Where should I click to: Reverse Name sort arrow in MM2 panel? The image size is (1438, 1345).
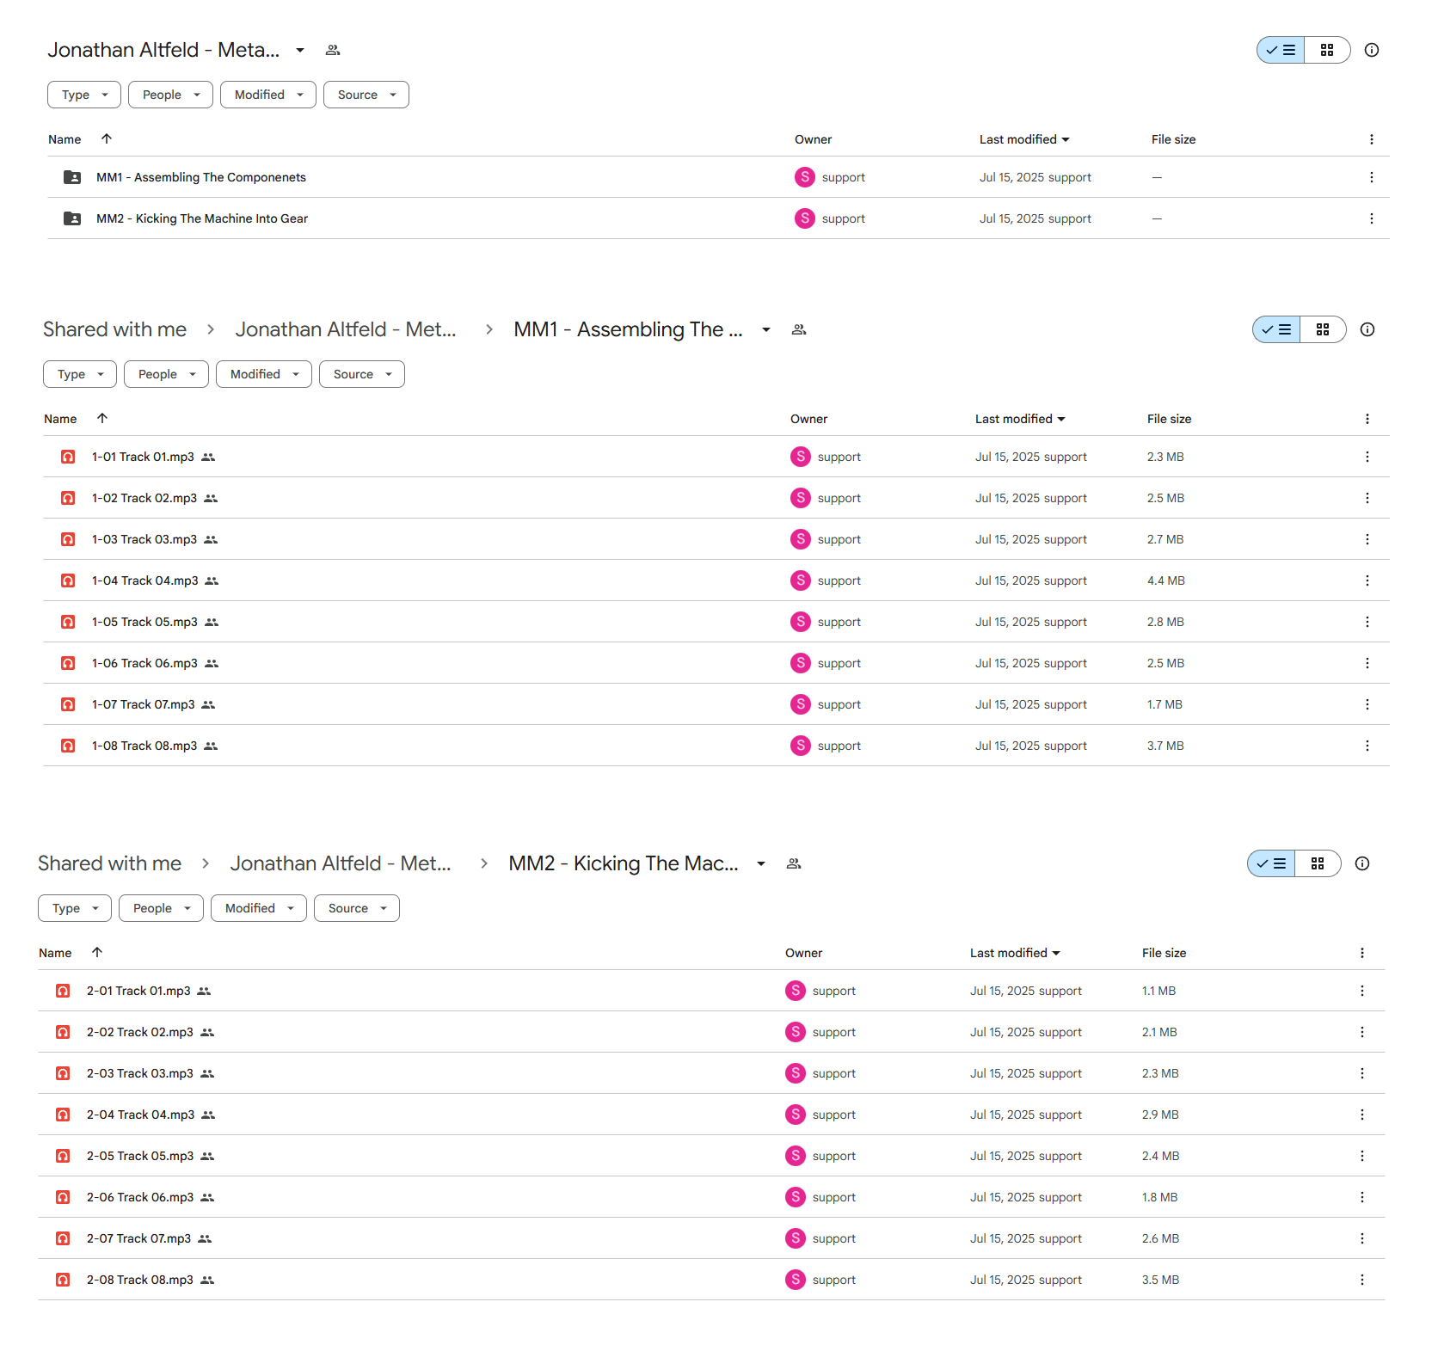coord(97,952)
